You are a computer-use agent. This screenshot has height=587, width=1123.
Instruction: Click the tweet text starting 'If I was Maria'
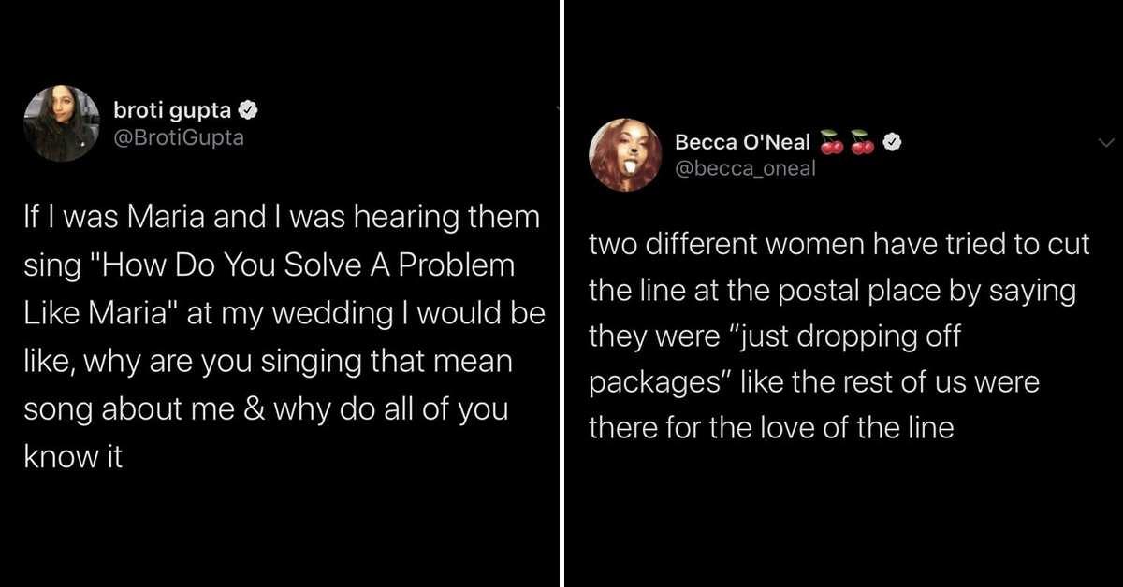click(284, 338)
